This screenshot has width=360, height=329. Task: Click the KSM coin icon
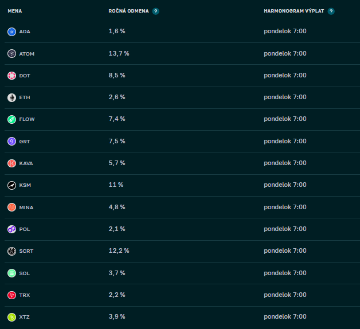point(11,185)
